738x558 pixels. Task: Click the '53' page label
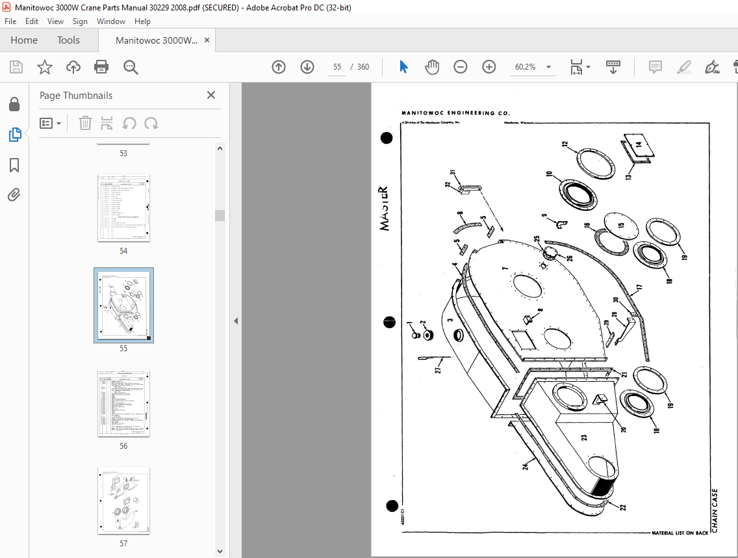click(x=123, y=153)
